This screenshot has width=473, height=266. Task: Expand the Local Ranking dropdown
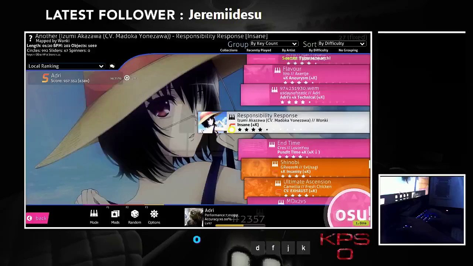tap(66, 66)
